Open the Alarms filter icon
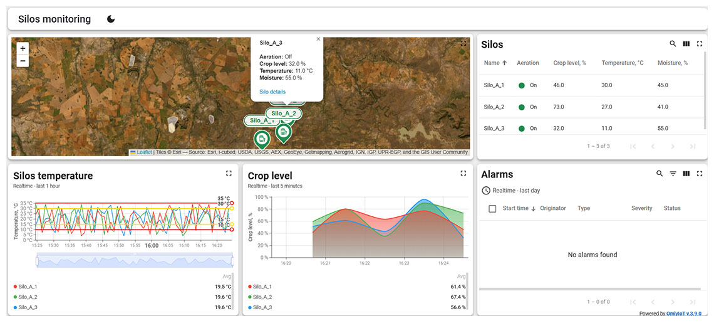Screen dimensions: 714x323 point(673,174)
